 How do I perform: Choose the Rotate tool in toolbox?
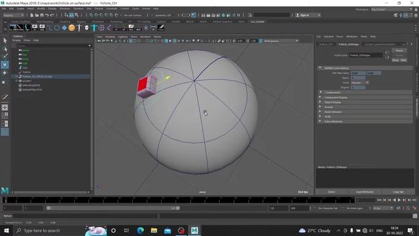tap(5, 73)
